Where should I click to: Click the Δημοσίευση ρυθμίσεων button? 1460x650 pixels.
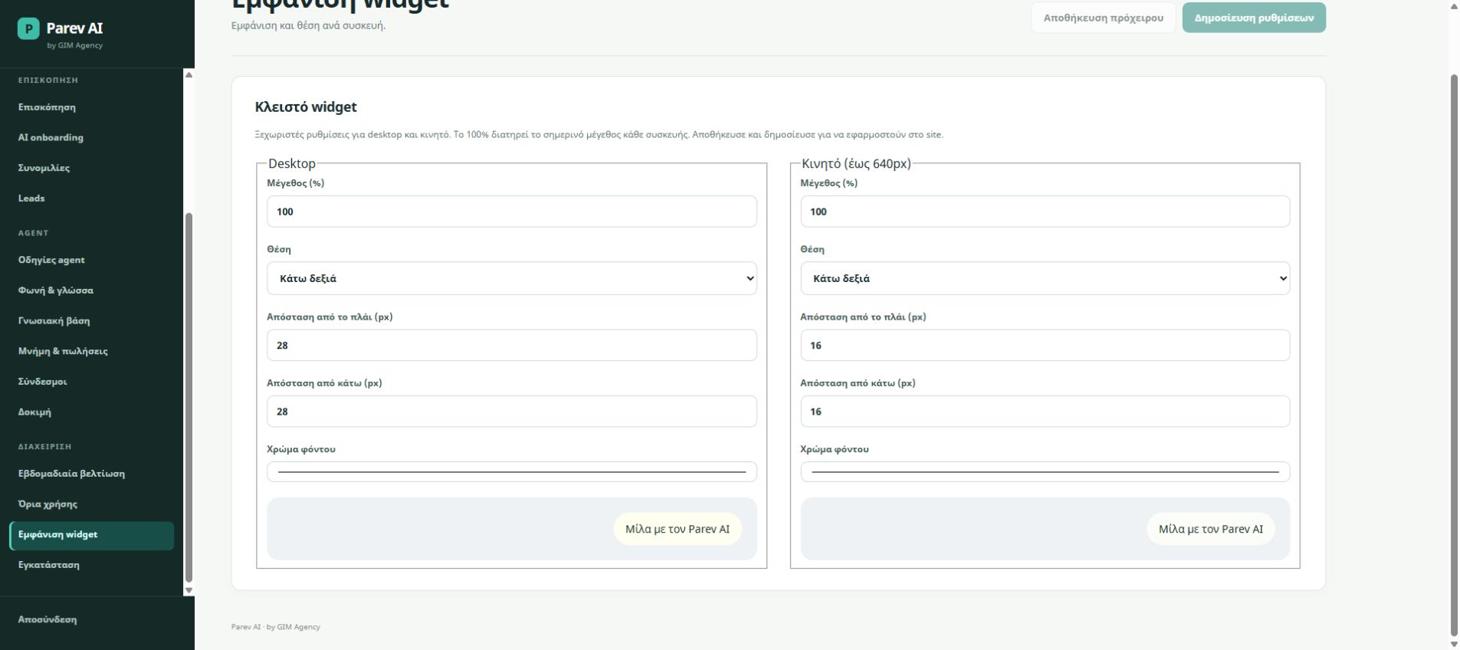coord(1254,18)
